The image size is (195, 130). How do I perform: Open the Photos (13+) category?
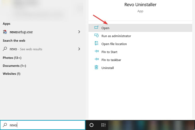(12, 58)
